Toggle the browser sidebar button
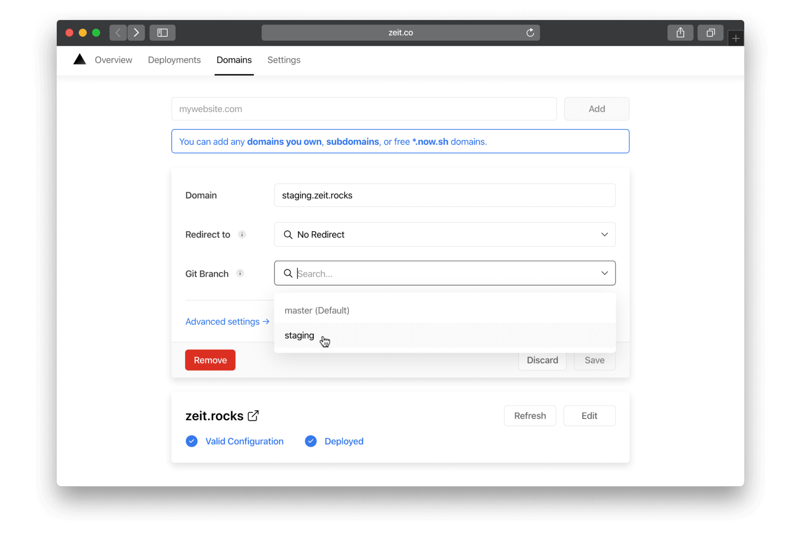Viewport: 801px width, 535px height. [x=162, y=33]
